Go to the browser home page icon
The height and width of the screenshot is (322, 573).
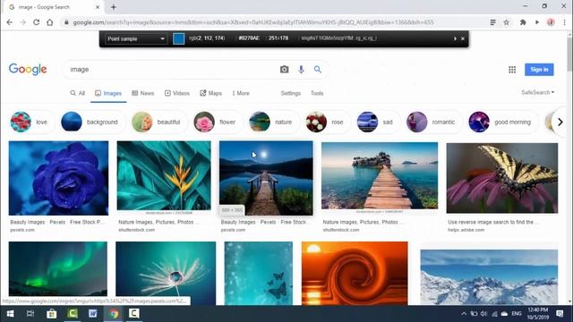[50, 22]
